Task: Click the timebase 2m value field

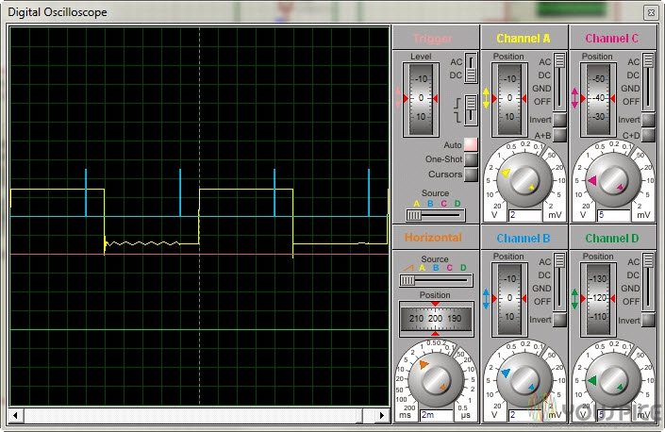Action: [437, 415]
